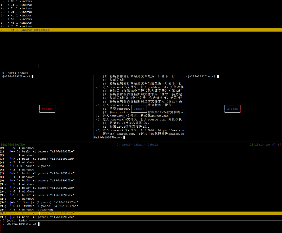Screen dimensions: 282x233
Task: Expand collapsed session '+ 7: 2 windows'
Action: coord(8,26)
